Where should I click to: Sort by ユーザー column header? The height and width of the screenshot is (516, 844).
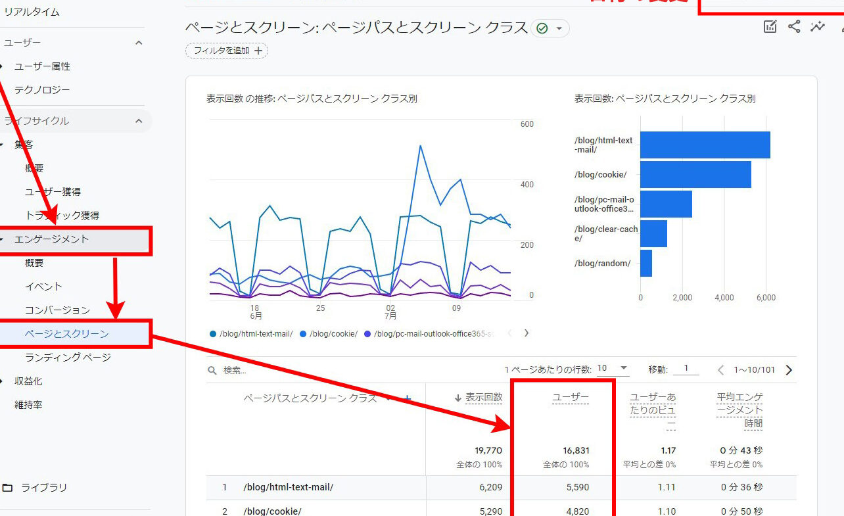(x=570, y=397)
